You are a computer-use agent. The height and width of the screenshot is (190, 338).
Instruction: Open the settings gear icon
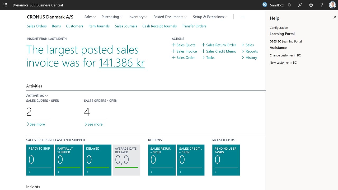pyautogui.click(x=311, y=5)
